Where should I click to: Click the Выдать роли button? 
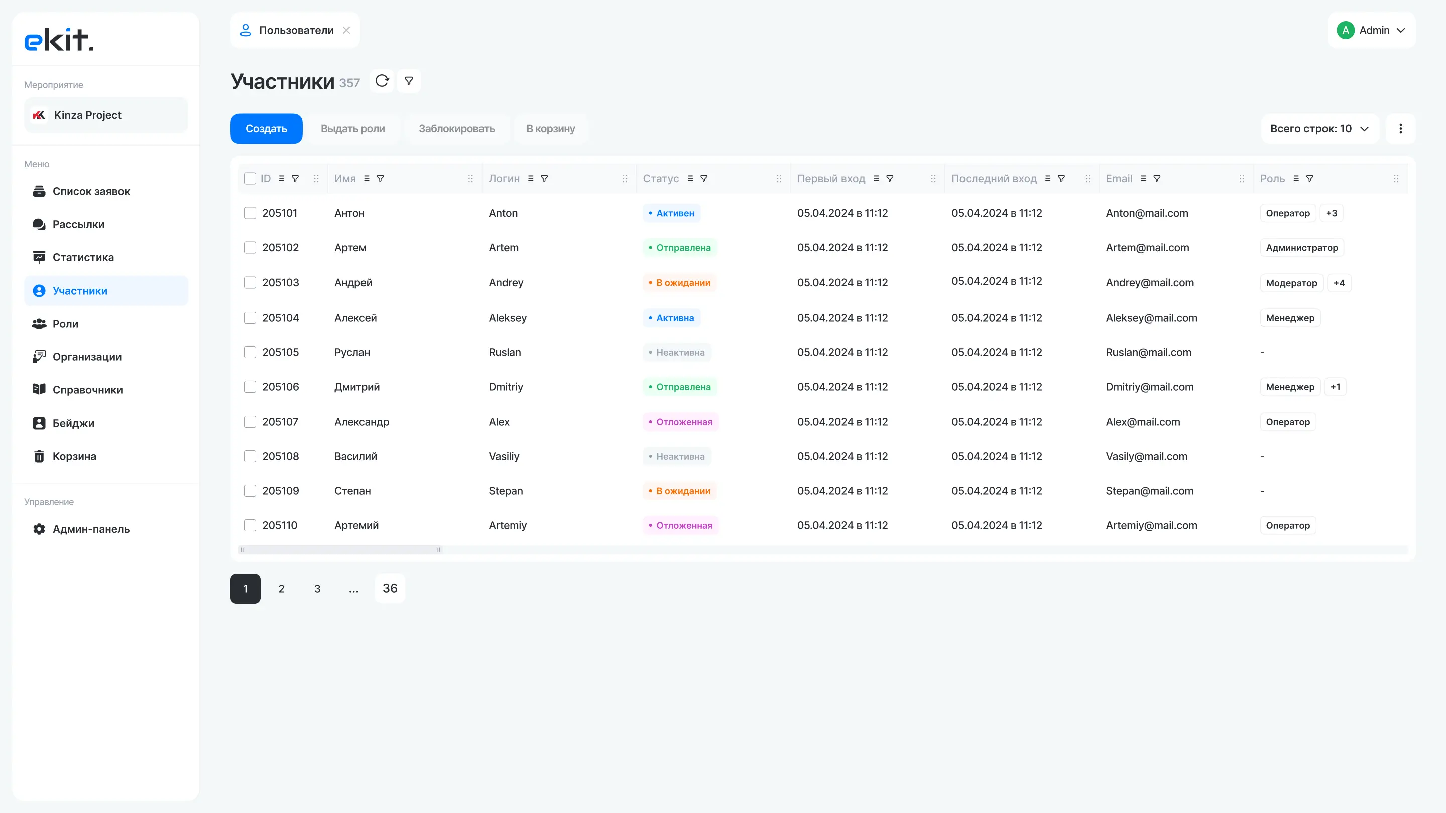(352, 128)
